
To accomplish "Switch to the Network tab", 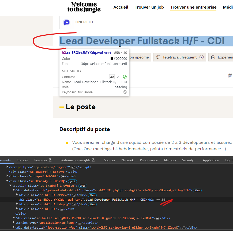I will 127,160.
